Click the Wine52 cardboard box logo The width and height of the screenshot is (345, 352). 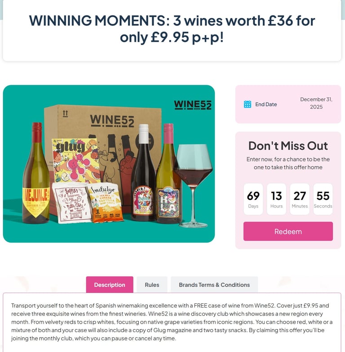pyautogui.click(x=112, y=121)
